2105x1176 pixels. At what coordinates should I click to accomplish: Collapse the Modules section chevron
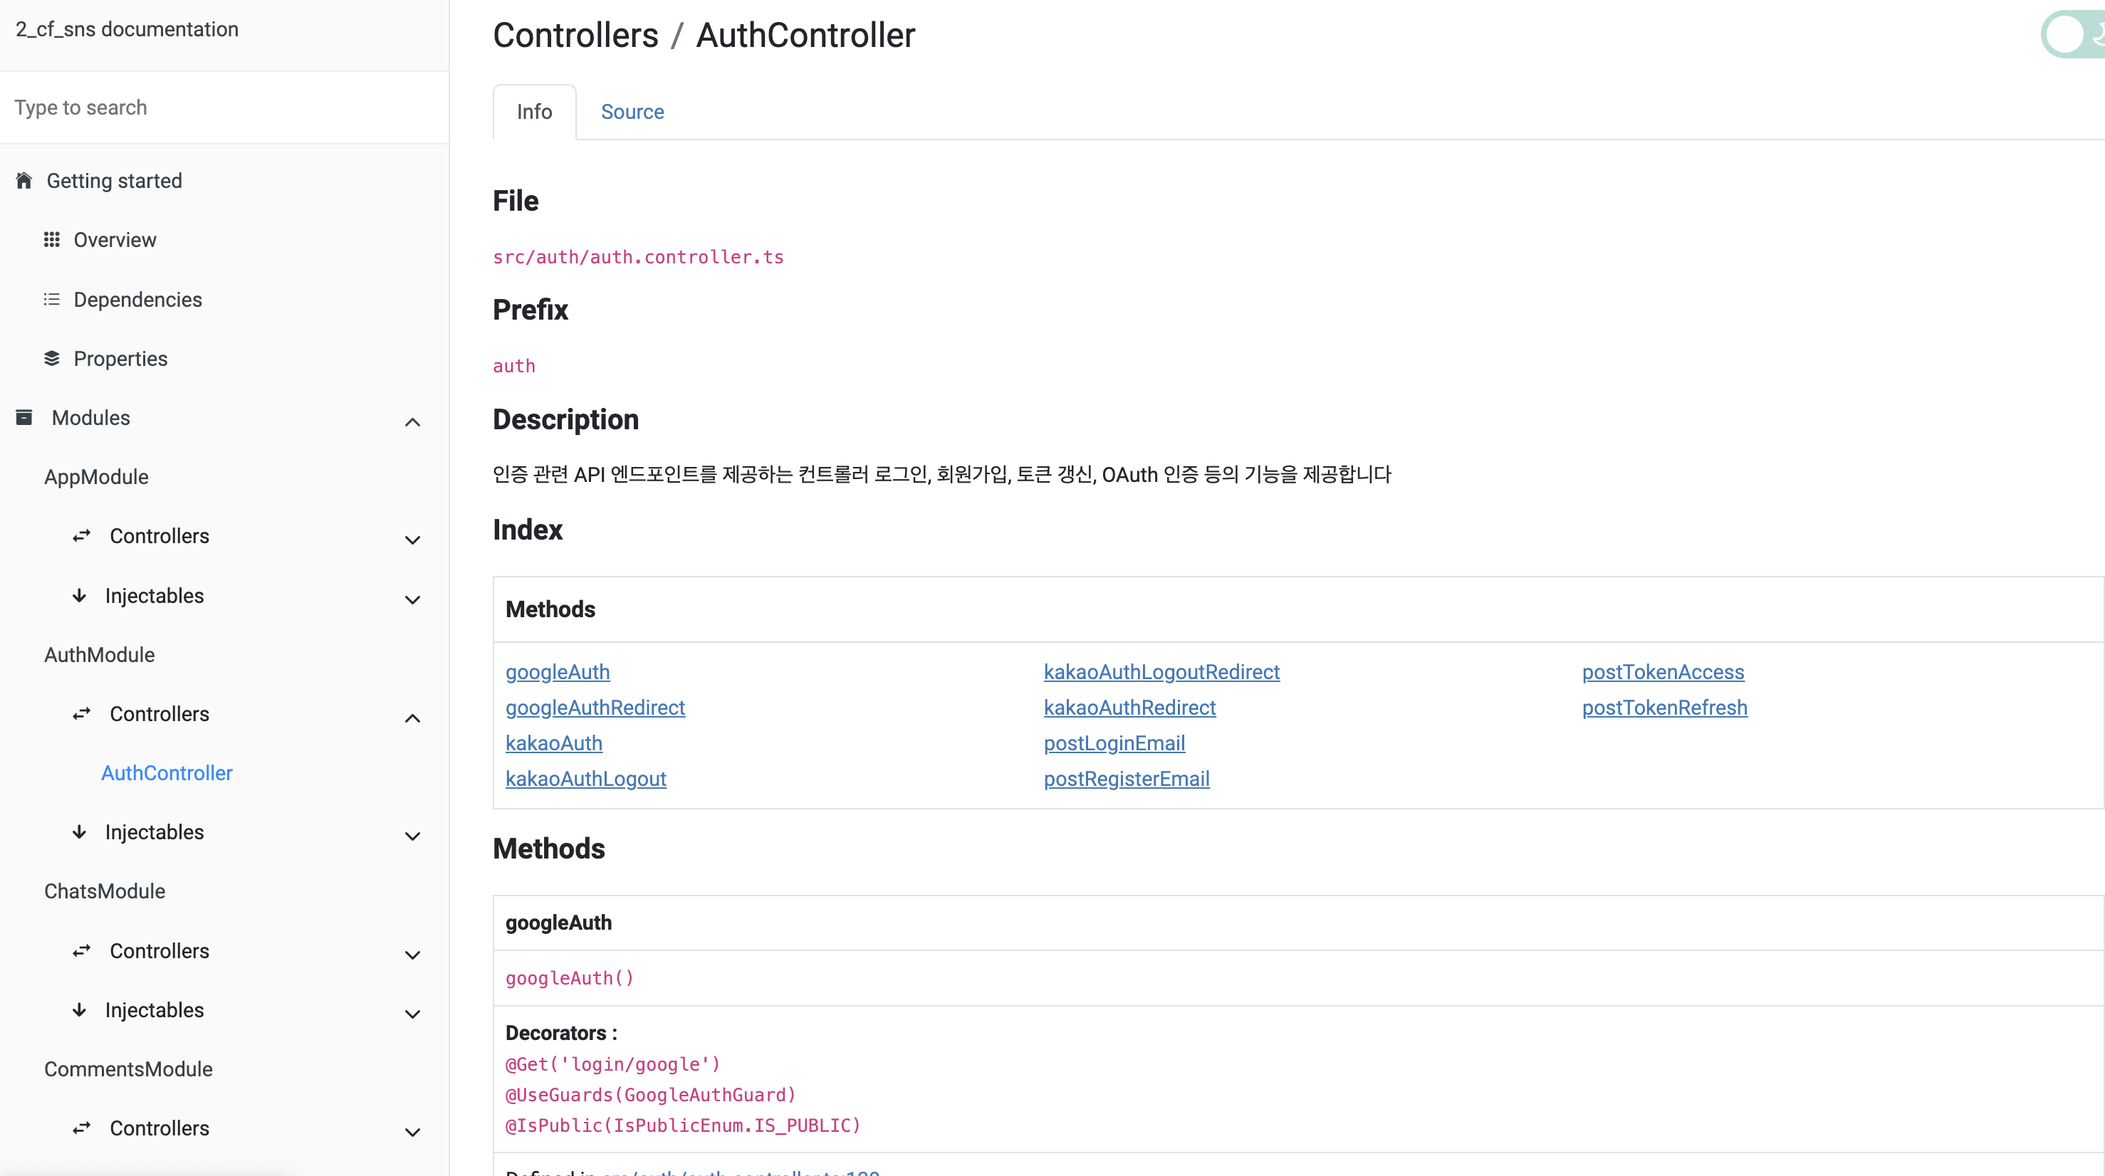412,422
